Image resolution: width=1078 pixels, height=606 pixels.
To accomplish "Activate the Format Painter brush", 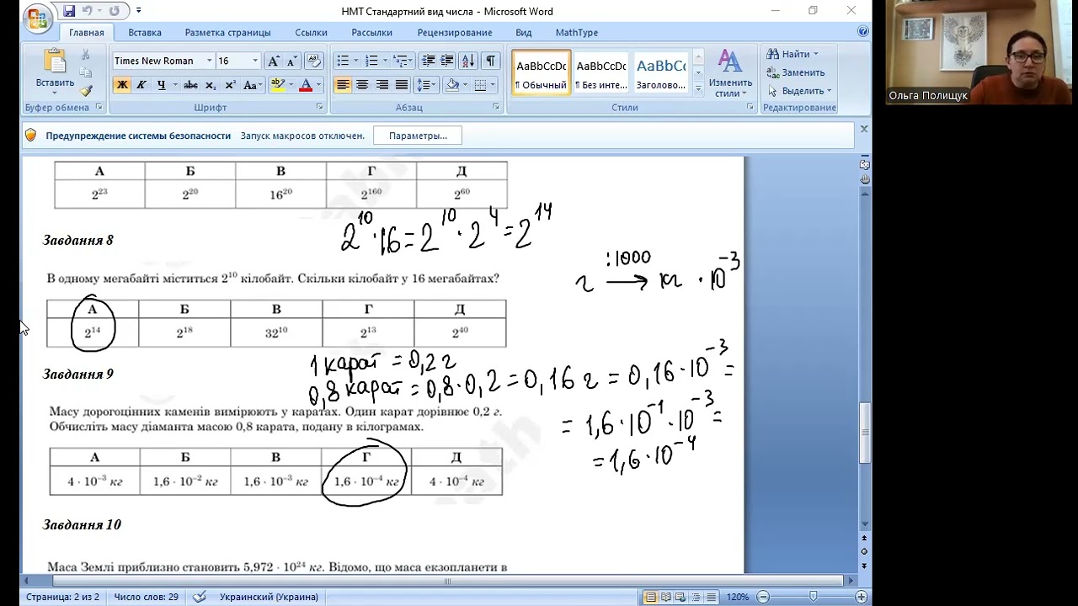I will coord(86,91).
